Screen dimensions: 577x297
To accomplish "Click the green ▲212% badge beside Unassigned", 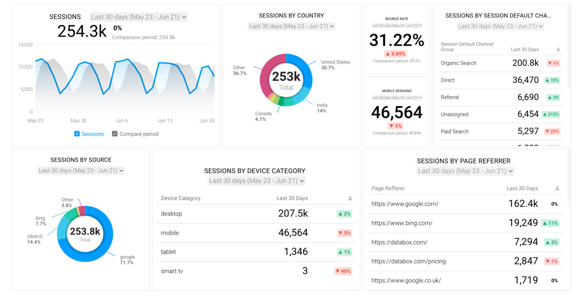I will (551, 114).
